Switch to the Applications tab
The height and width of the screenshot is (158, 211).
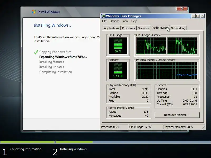(x=112, y=28)
